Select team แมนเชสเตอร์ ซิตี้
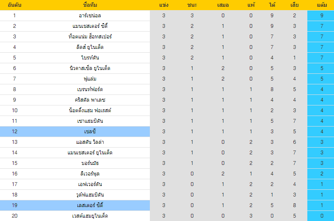Screen dimensions: 334x221 [90, 26]
